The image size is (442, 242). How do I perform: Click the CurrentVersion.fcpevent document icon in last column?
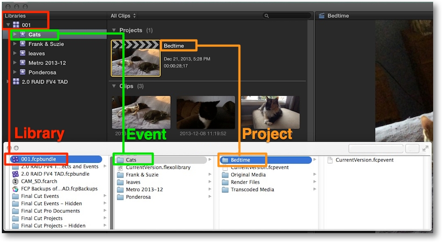point(330,160)
